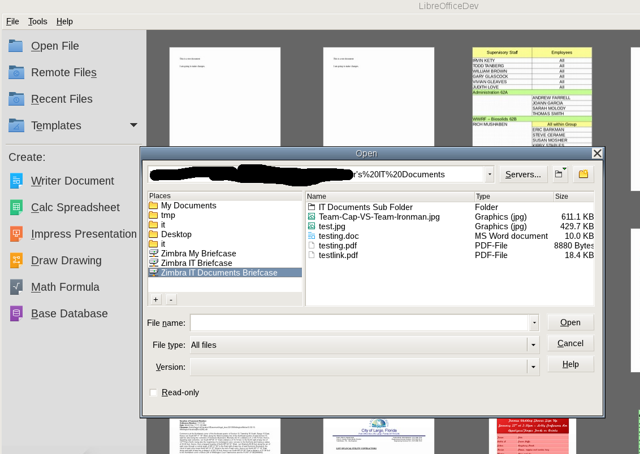Click the create new folder icon
Screen dimensions: 640x454
(x=583, y=174)
